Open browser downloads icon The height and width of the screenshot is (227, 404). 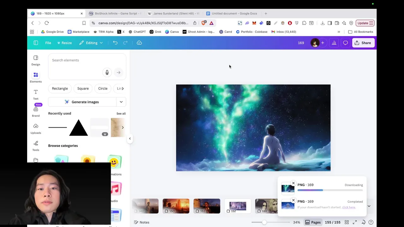(x=323, y=23)
